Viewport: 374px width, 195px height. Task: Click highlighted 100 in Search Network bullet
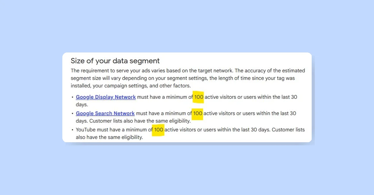click(198, 113)
